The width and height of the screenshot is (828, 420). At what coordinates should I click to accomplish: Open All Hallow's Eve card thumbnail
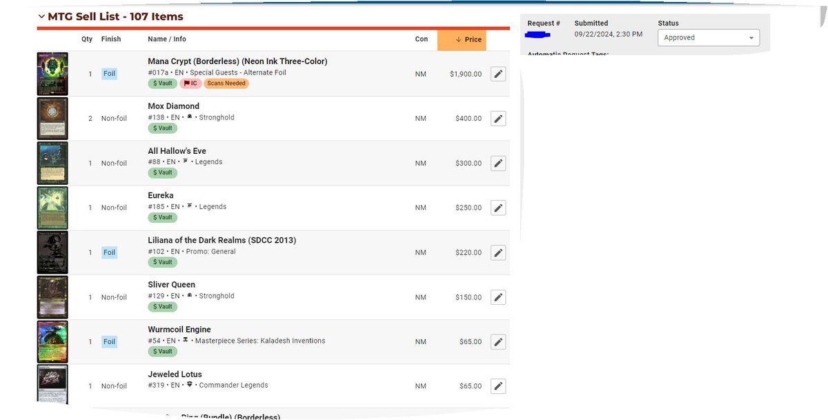[x=52, y=163]
